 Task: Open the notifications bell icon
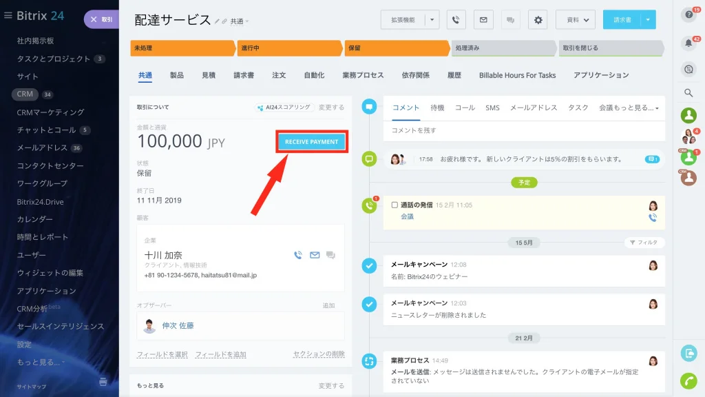click(688, 43)
